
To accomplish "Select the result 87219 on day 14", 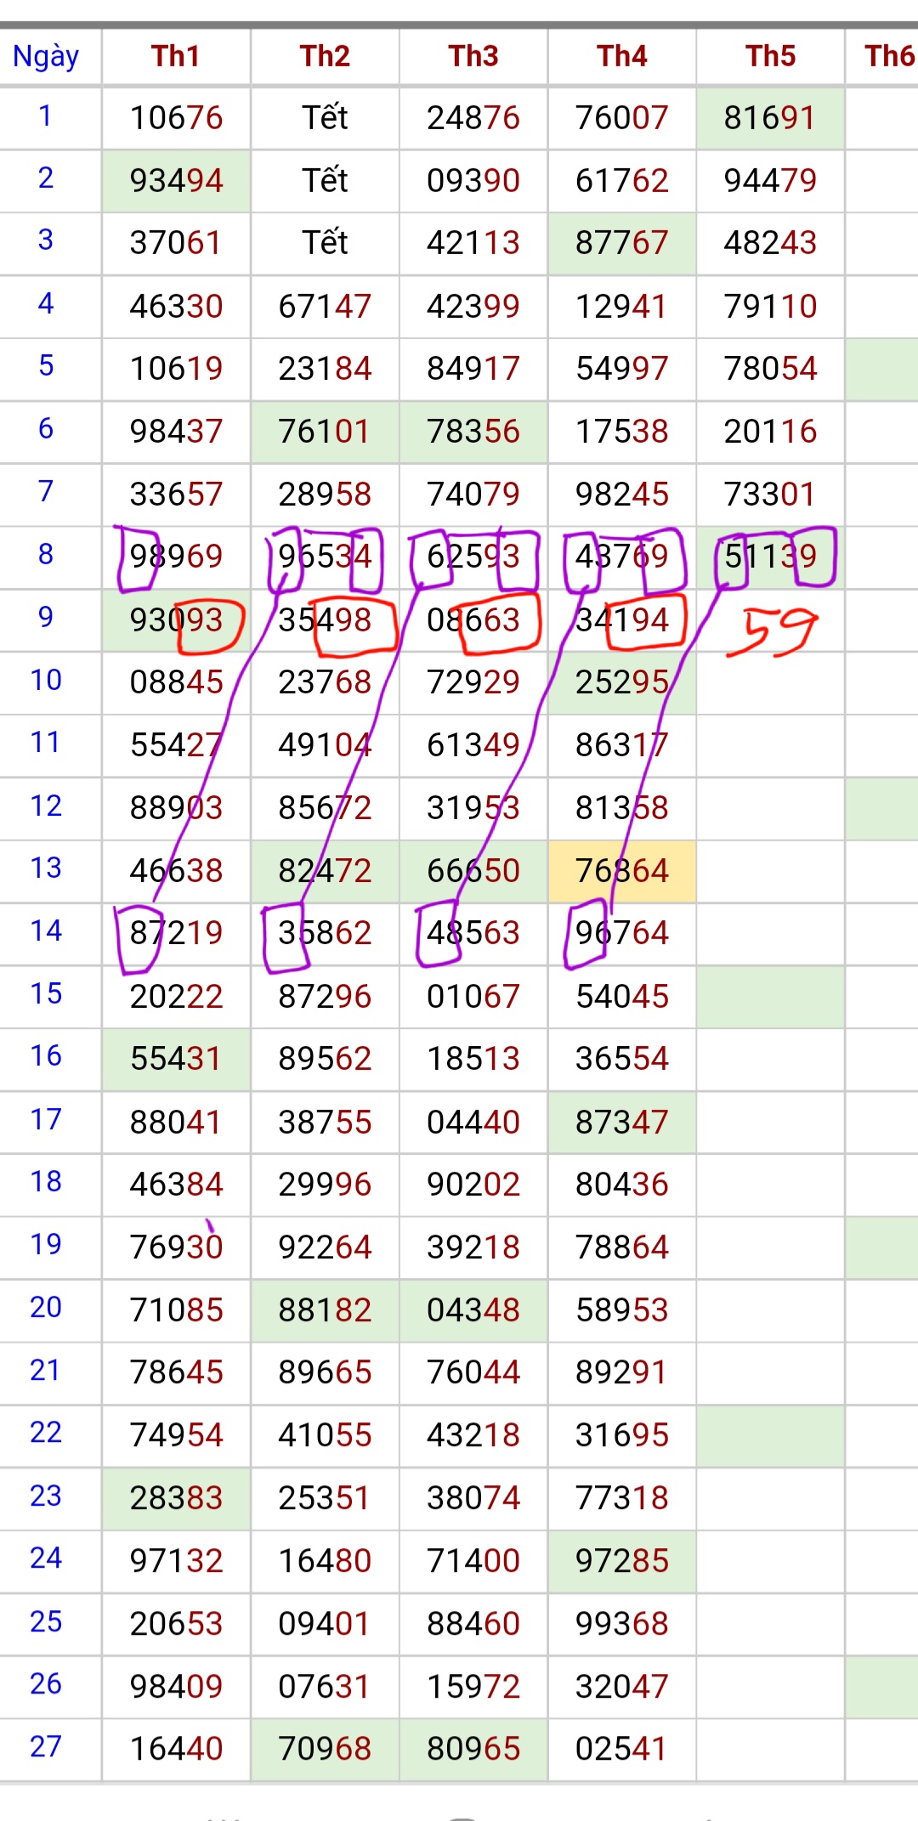I will click(176, 933).
